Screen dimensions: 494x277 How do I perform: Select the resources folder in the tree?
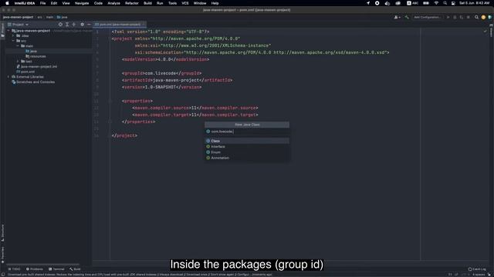coord(36,56)
